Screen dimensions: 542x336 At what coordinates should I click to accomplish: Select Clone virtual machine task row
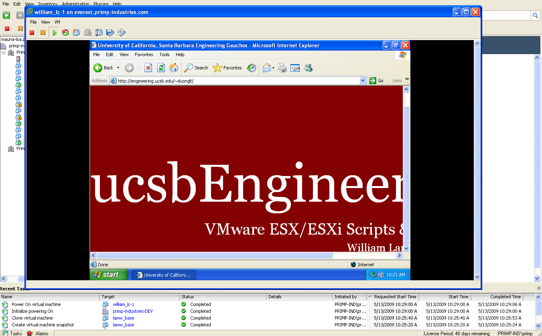[x=268, y=318]
